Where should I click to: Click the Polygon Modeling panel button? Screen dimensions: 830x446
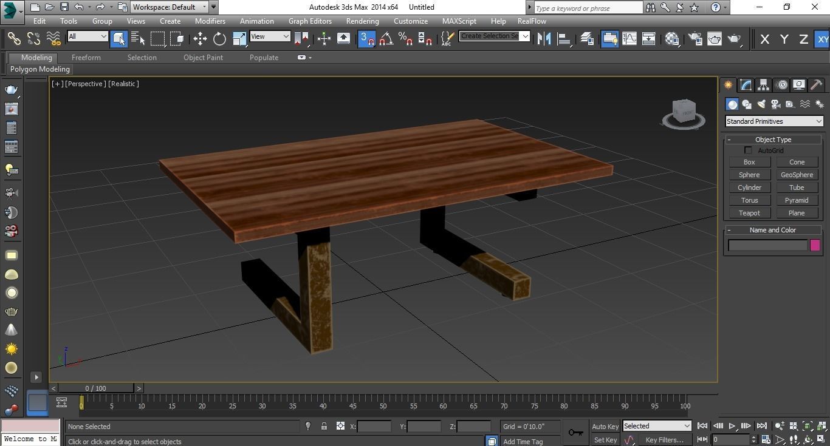(x=40, y=69)
